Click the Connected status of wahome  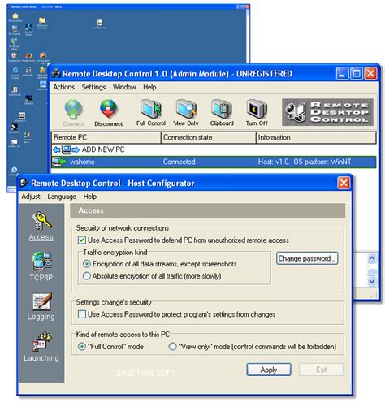pyautogui.click(x=180, y=162)
